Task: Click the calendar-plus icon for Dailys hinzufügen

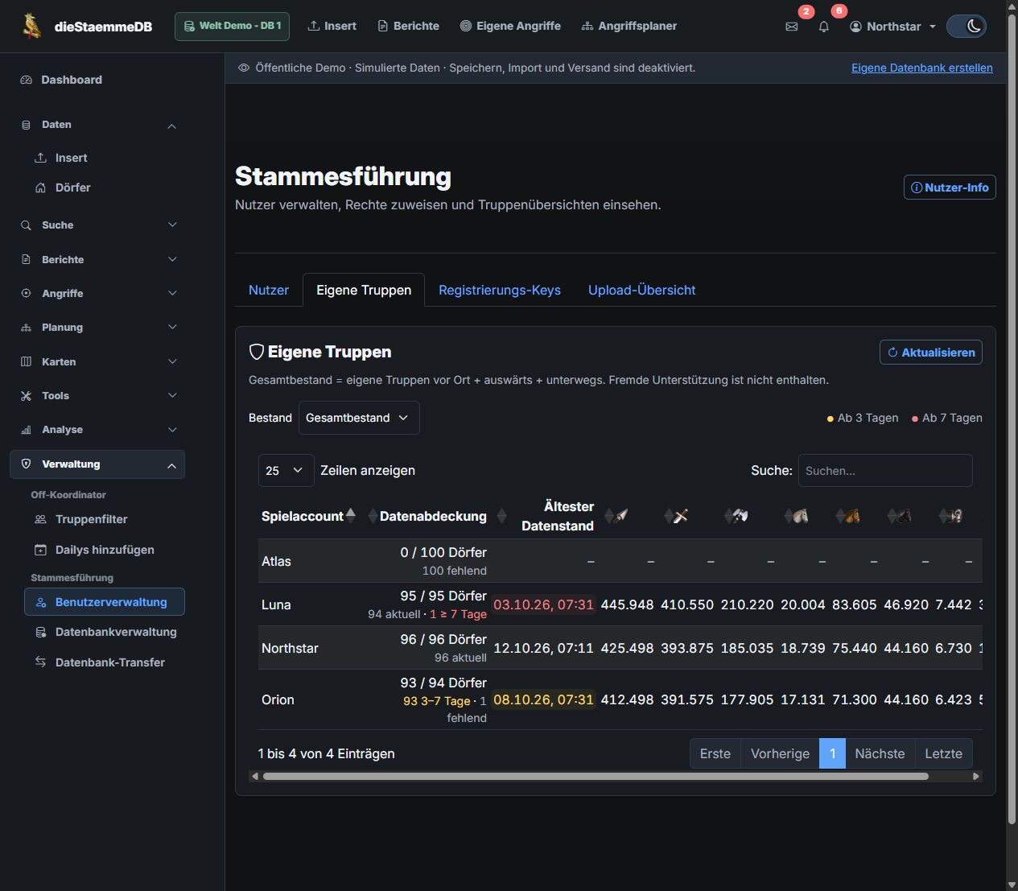Action: coord(40,550)
